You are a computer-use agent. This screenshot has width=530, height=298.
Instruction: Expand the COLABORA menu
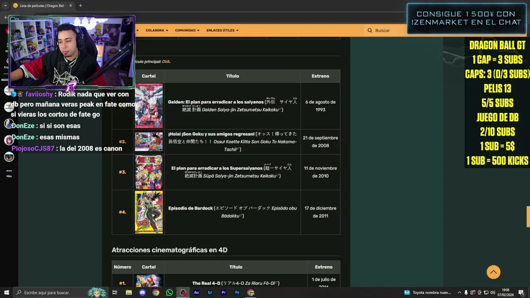[157, 30]
